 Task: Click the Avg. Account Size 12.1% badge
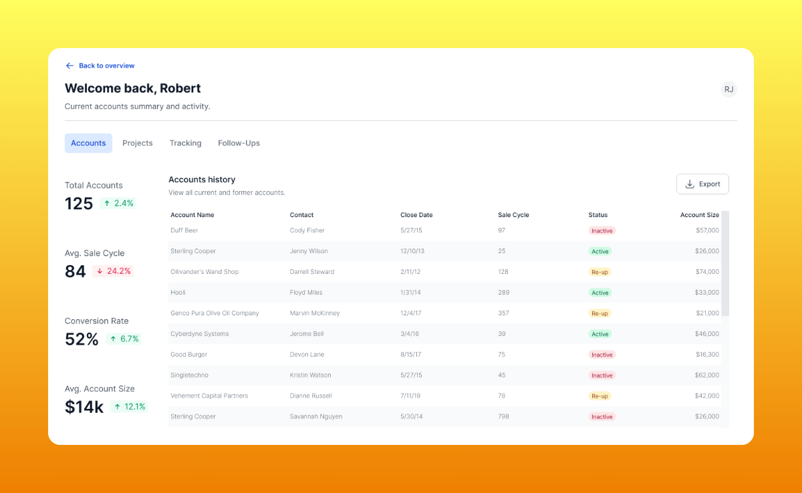(129, 407)
